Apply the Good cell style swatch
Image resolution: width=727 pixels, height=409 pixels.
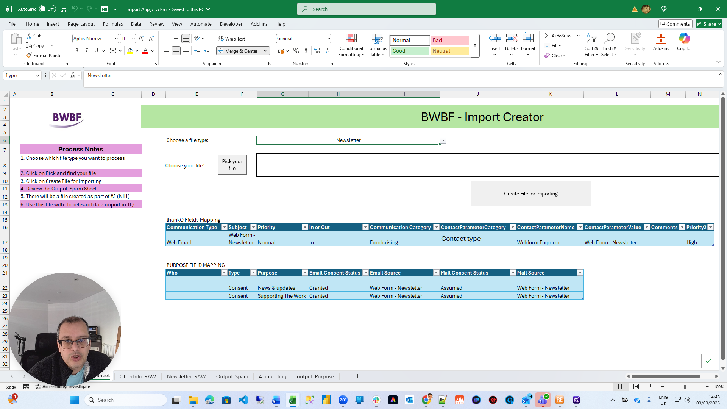click(x=410, y=51)
